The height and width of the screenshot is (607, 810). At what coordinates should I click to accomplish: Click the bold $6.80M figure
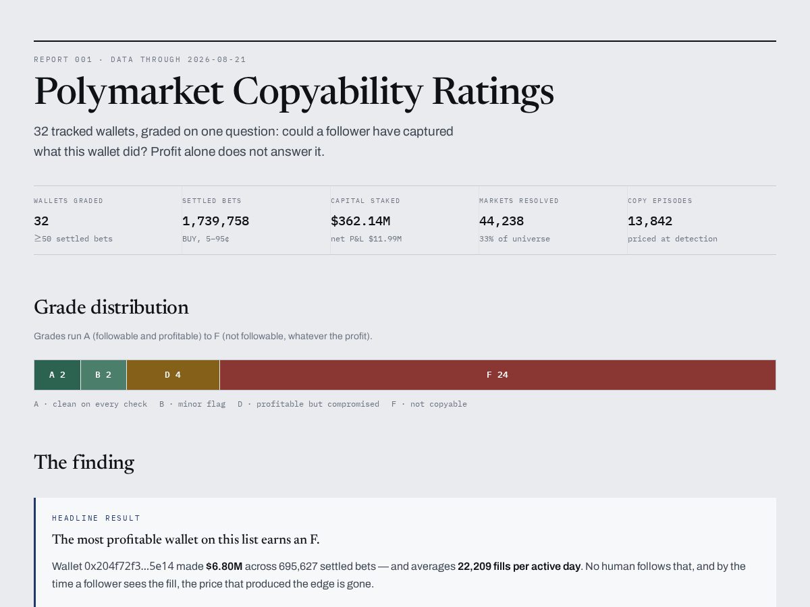click(x=224, y=567)
